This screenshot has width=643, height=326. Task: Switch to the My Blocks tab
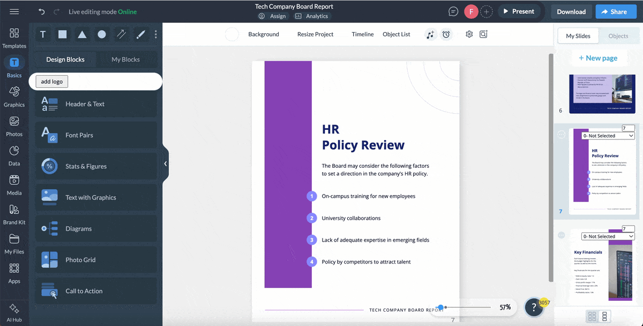125,59
